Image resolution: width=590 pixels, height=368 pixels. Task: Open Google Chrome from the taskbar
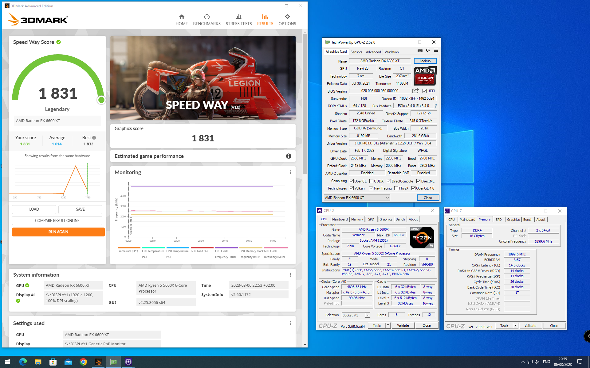point(83,362)
